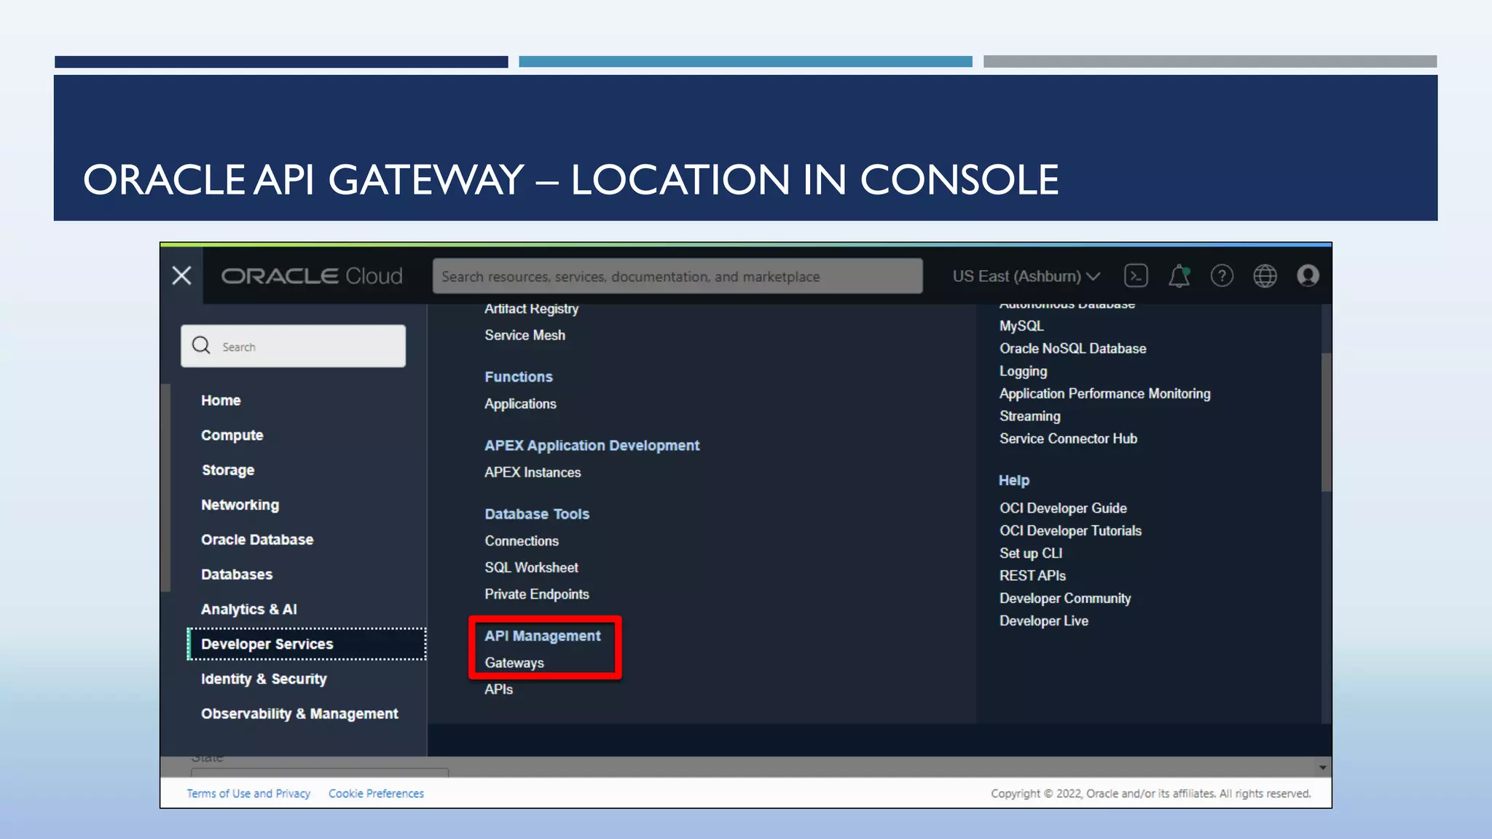1492x839 pixels.
Task: Select Storage in the navigation menu
Action: point(228,470)
